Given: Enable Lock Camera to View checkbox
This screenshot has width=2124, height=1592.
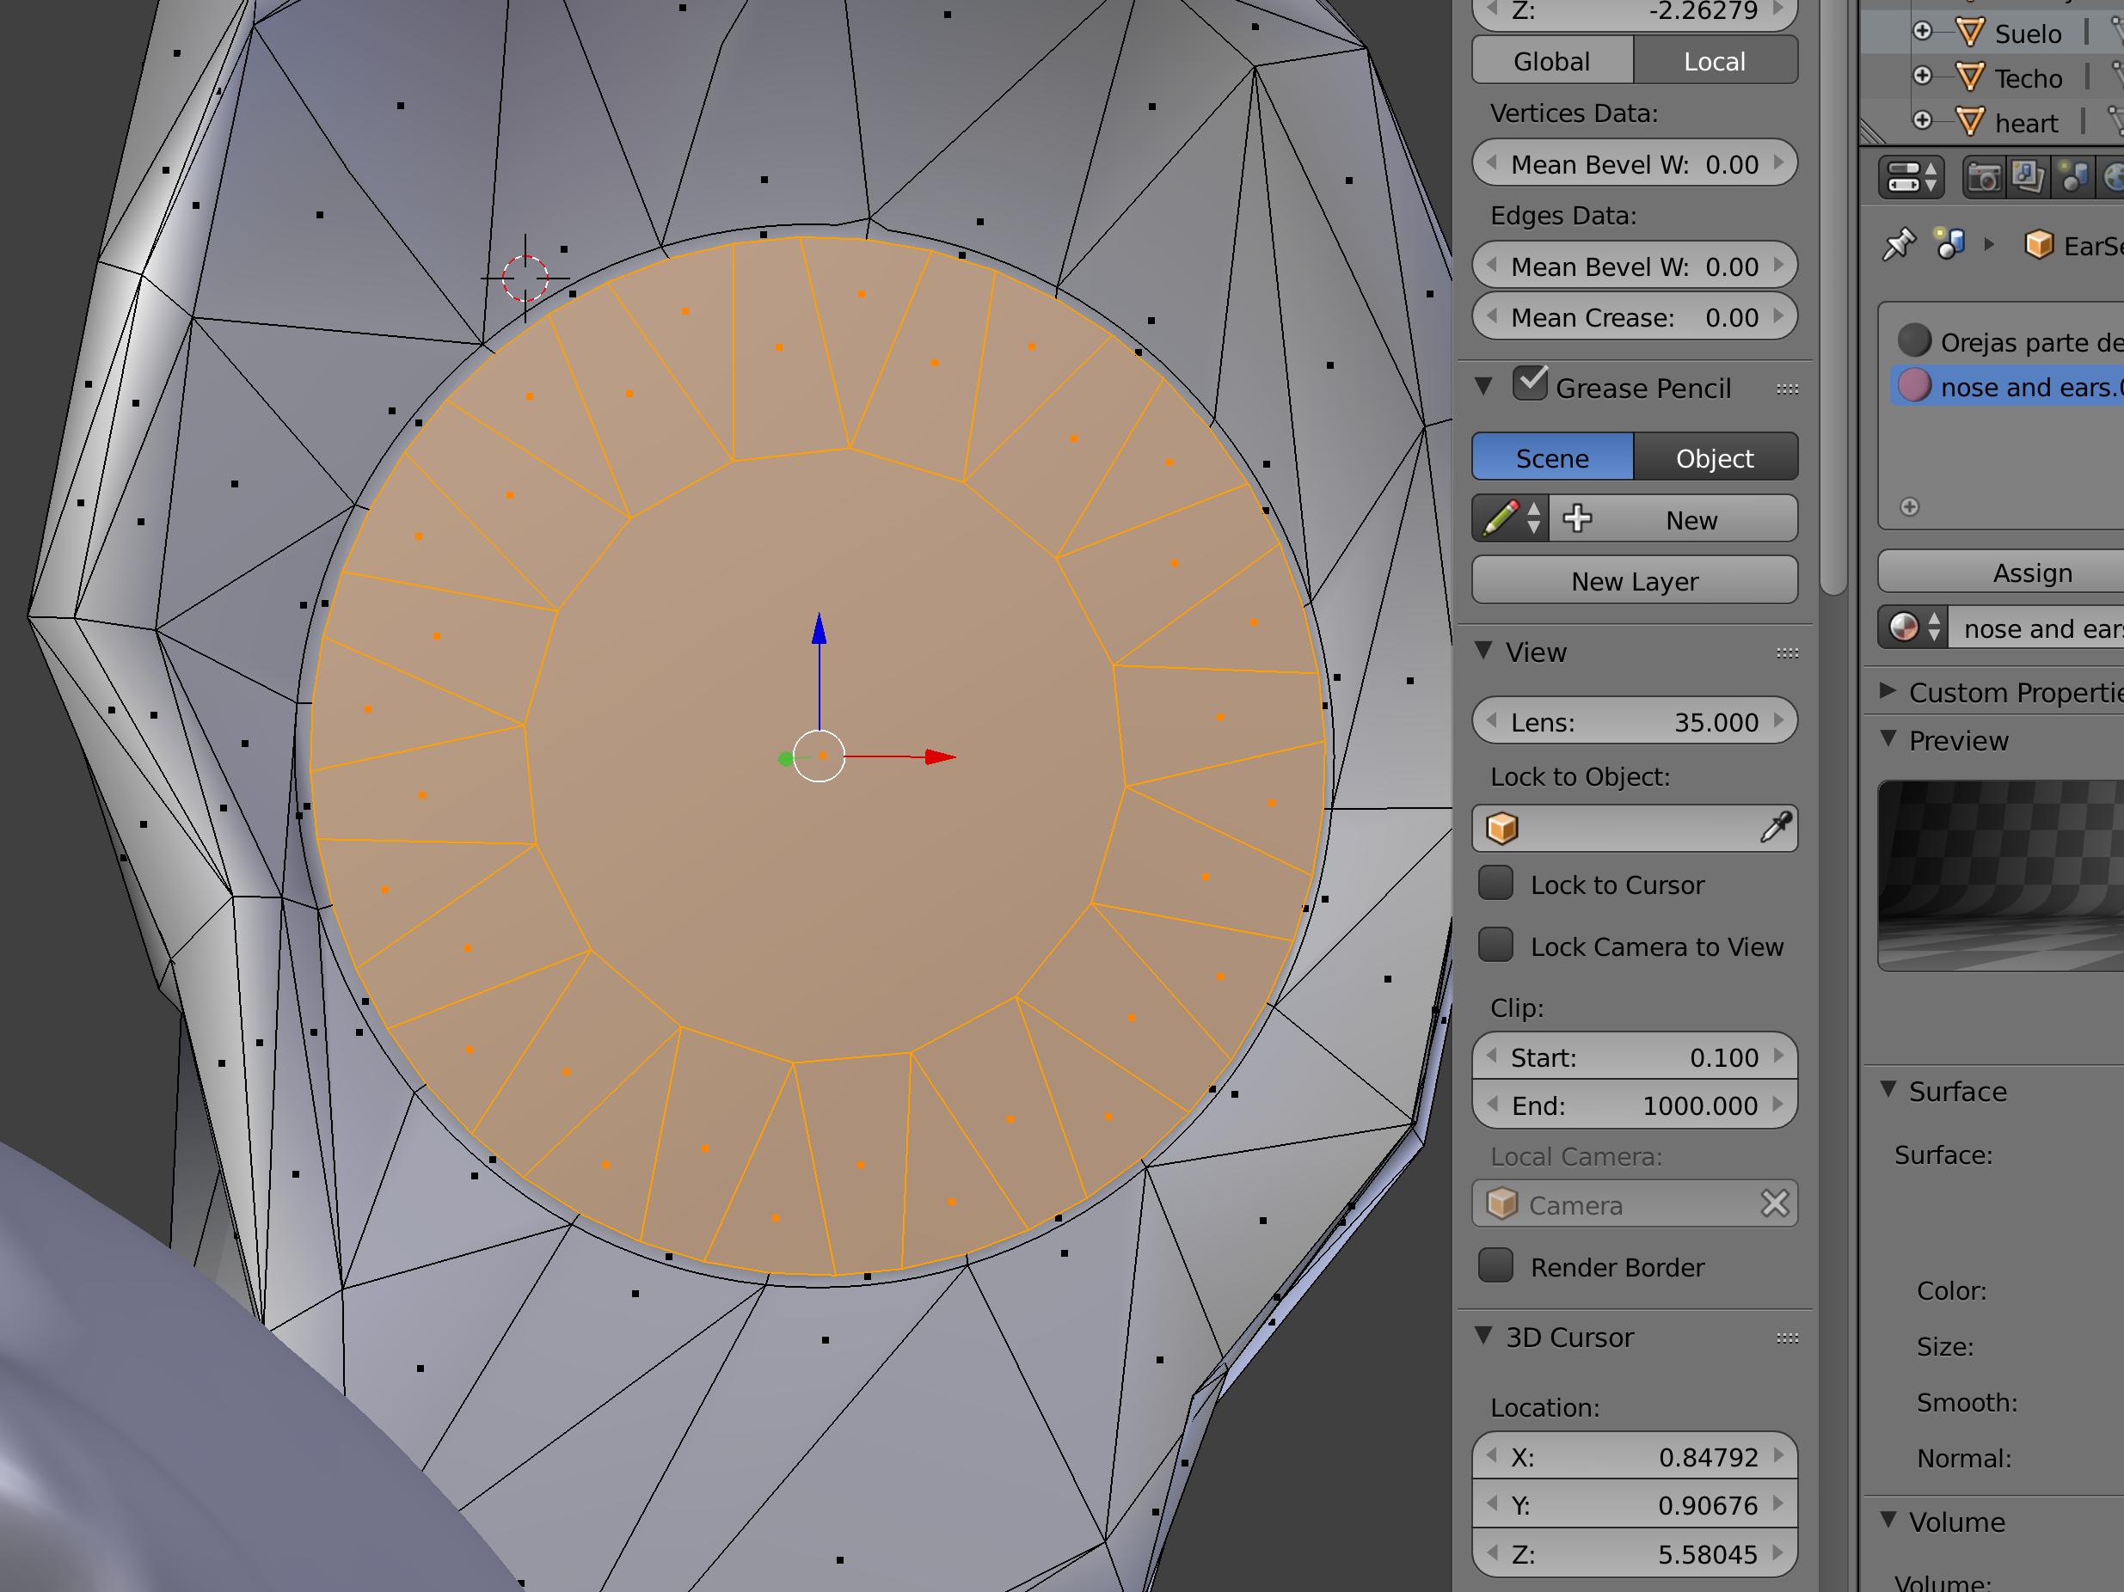Looking at the screenshot, I should click(1495, 946).
